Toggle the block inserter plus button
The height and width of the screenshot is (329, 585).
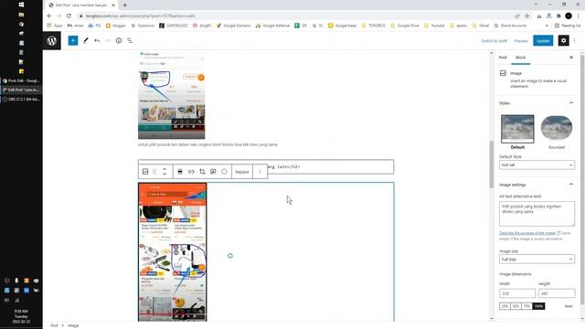73,40
